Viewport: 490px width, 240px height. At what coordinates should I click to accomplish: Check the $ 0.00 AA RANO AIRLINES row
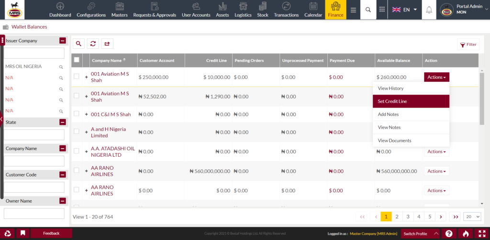77,189
